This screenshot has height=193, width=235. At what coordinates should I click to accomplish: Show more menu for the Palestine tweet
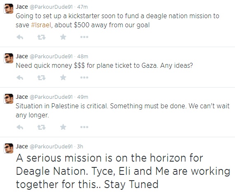[x=84, y=127]
